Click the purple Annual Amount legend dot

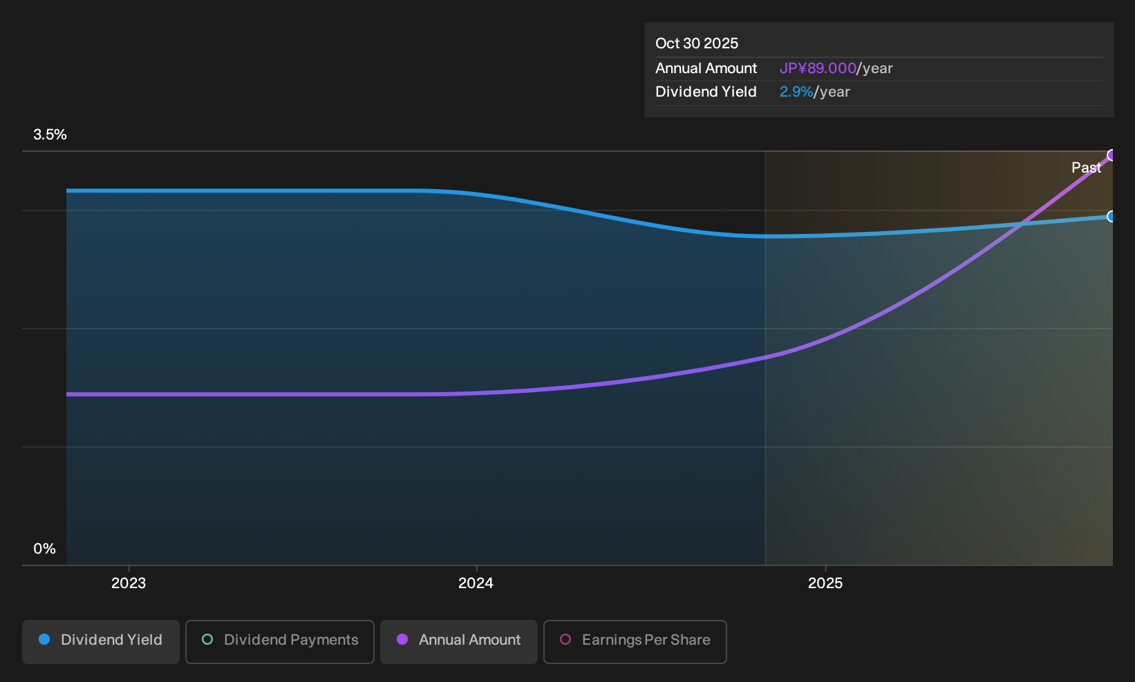402,639
